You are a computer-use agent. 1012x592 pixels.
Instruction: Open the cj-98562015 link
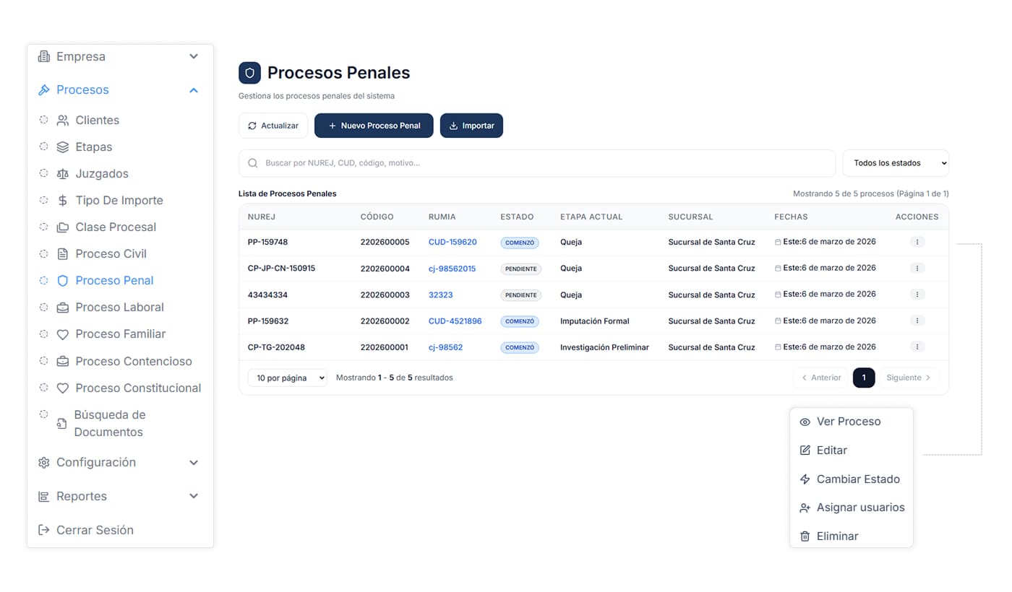click(452, 269)
